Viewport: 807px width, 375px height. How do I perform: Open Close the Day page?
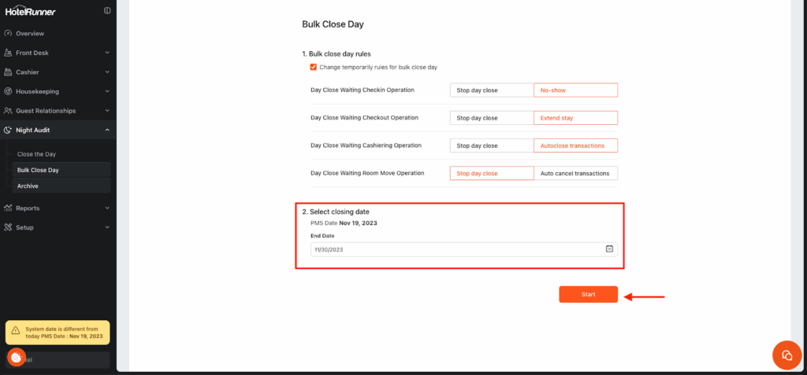(36, 154)
